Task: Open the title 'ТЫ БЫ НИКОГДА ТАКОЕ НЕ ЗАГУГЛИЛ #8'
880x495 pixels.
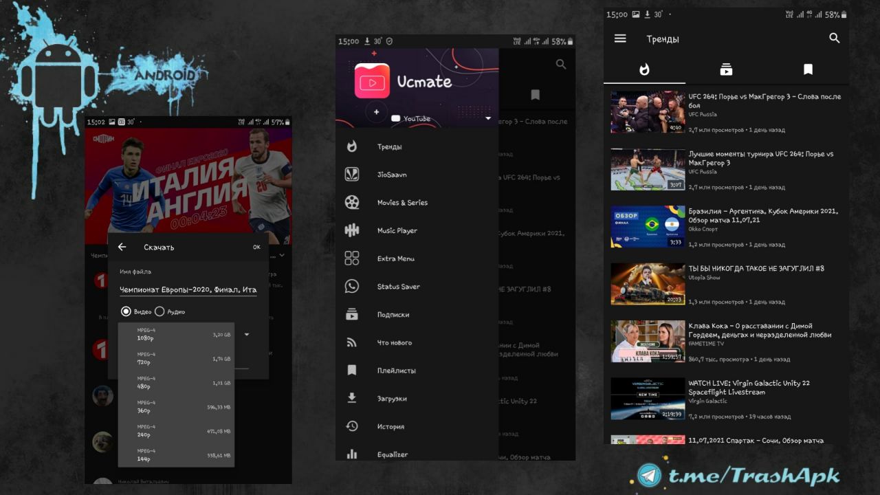Action: pyautogui.click(x=756, y=268)
